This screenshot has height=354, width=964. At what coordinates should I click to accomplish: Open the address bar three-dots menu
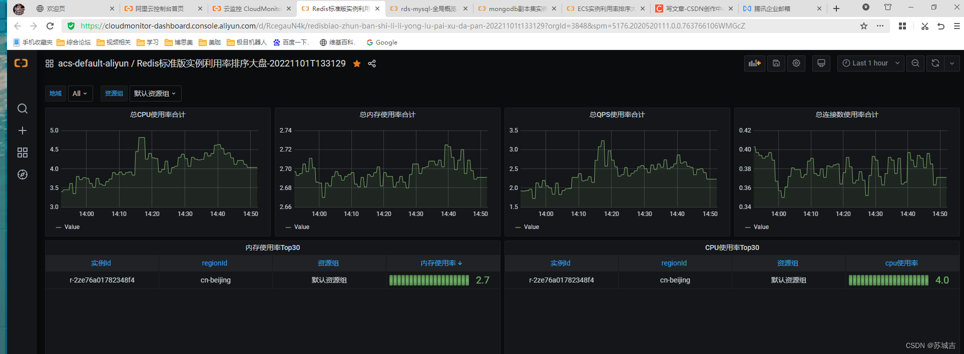(x=880, y=26)
